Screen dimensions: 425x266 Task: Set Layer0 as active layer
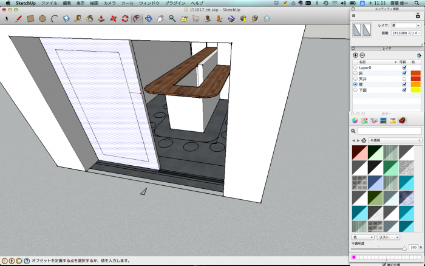(x=355, y=67)
